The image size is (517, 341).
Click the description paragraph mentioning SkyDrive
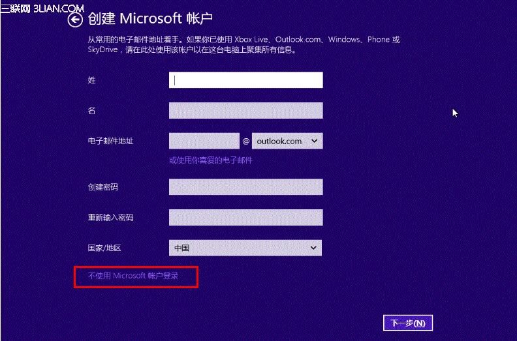point(243,44)
